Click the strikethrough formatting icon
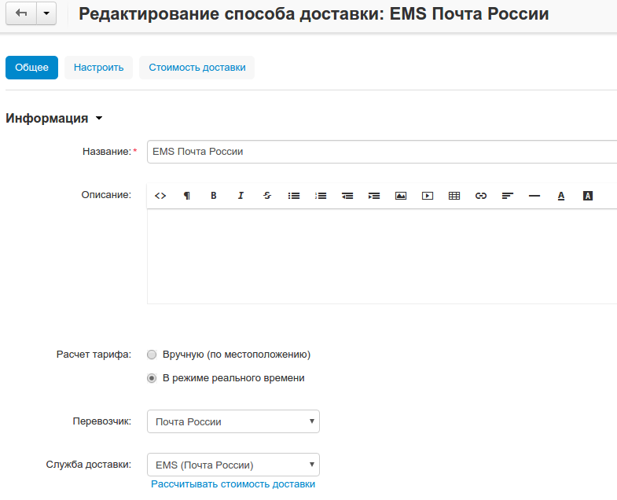This screenshot has height=500, width=617. (x=267, y=196)
